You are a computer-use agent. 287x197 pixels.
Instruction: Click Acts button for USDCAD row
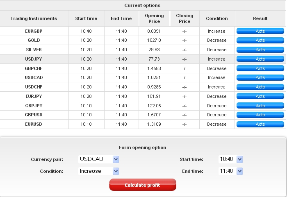[260, 78]
